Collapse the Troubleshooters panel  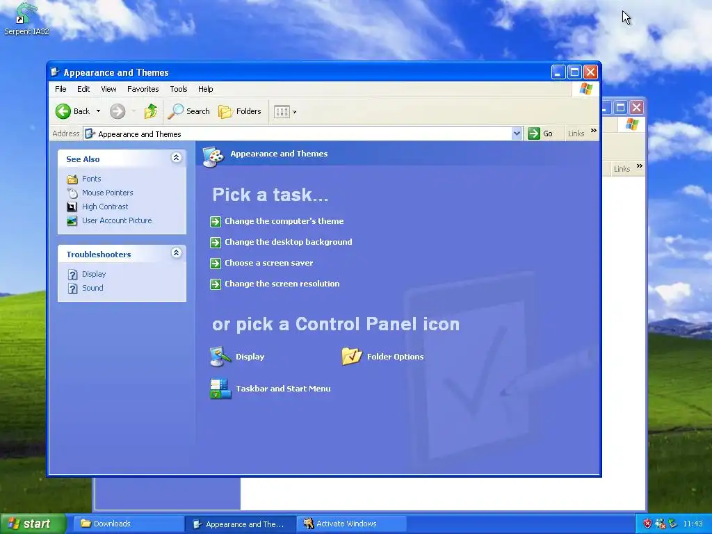coord(176,253)
